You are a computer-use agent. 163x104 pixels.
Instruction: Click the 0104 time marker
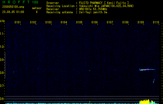64,22
